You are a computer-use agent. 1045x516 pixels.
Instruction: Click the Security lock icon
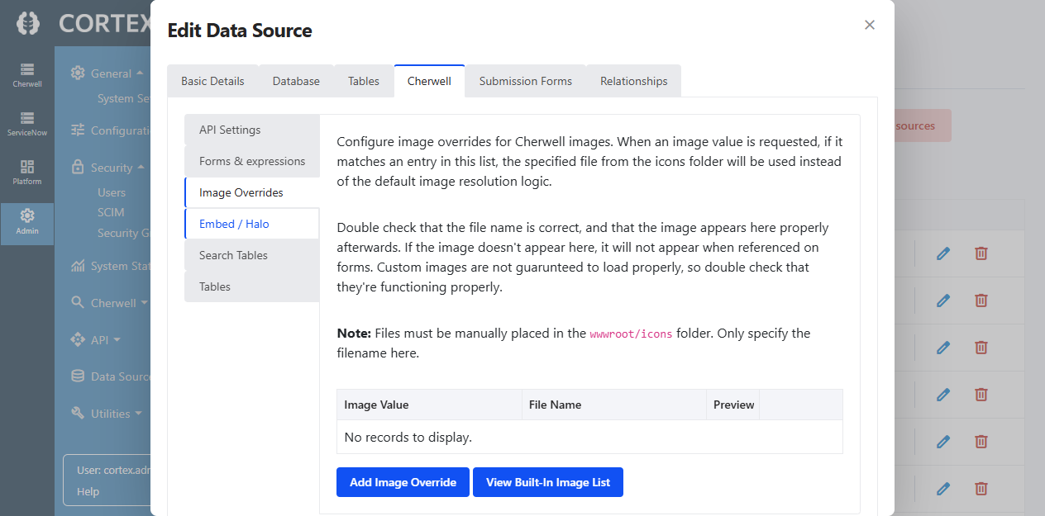pyautogui.click(x=78, y=167)
